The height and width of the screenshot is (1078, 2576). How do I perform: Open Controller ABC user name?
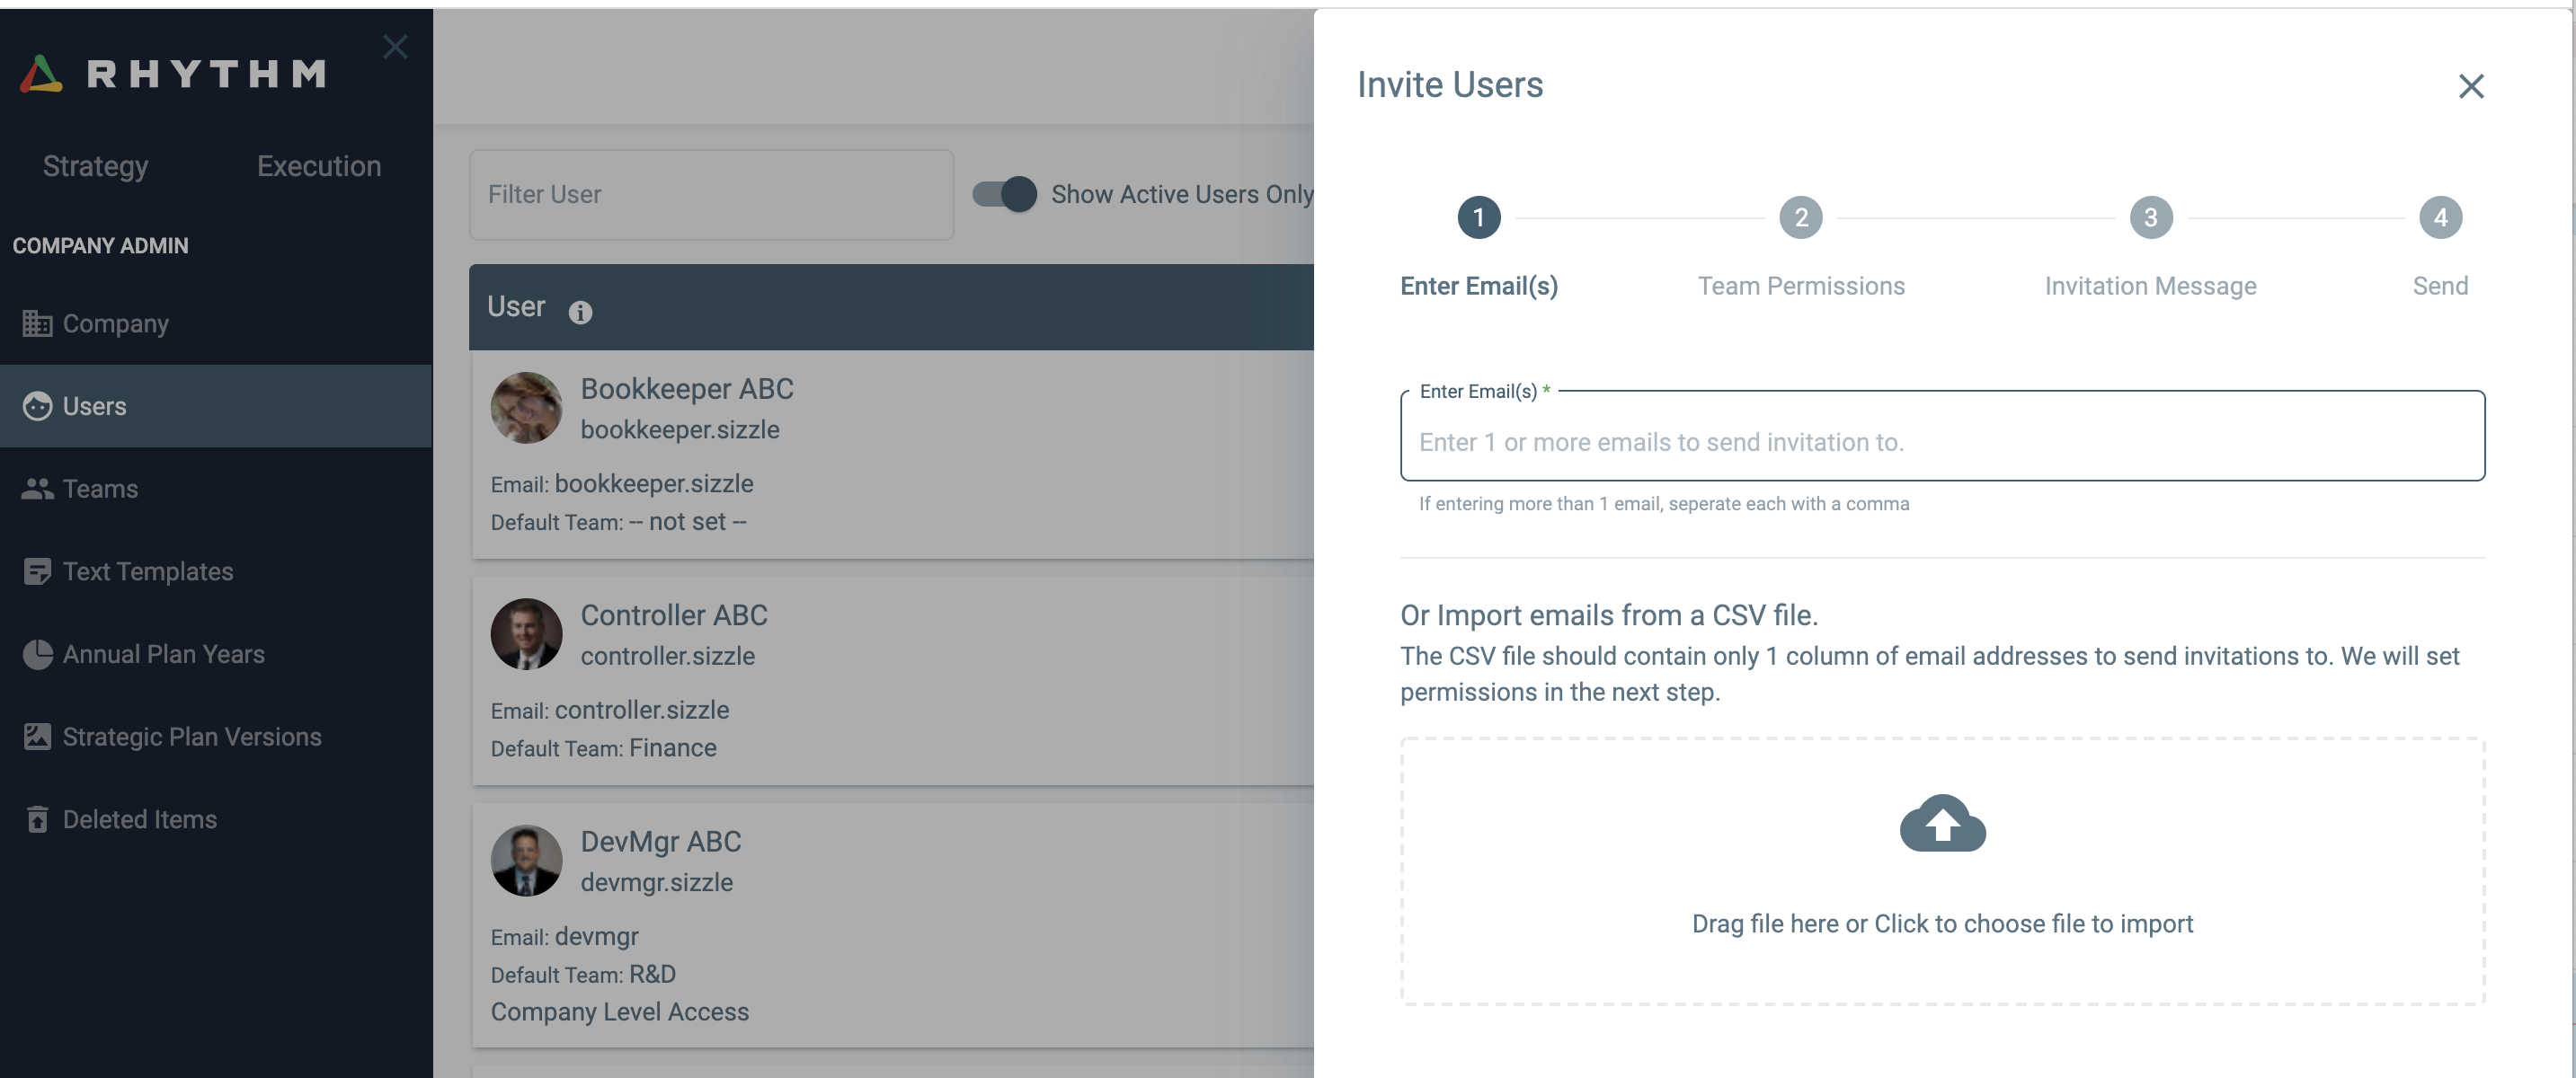(x=674, y=615)
